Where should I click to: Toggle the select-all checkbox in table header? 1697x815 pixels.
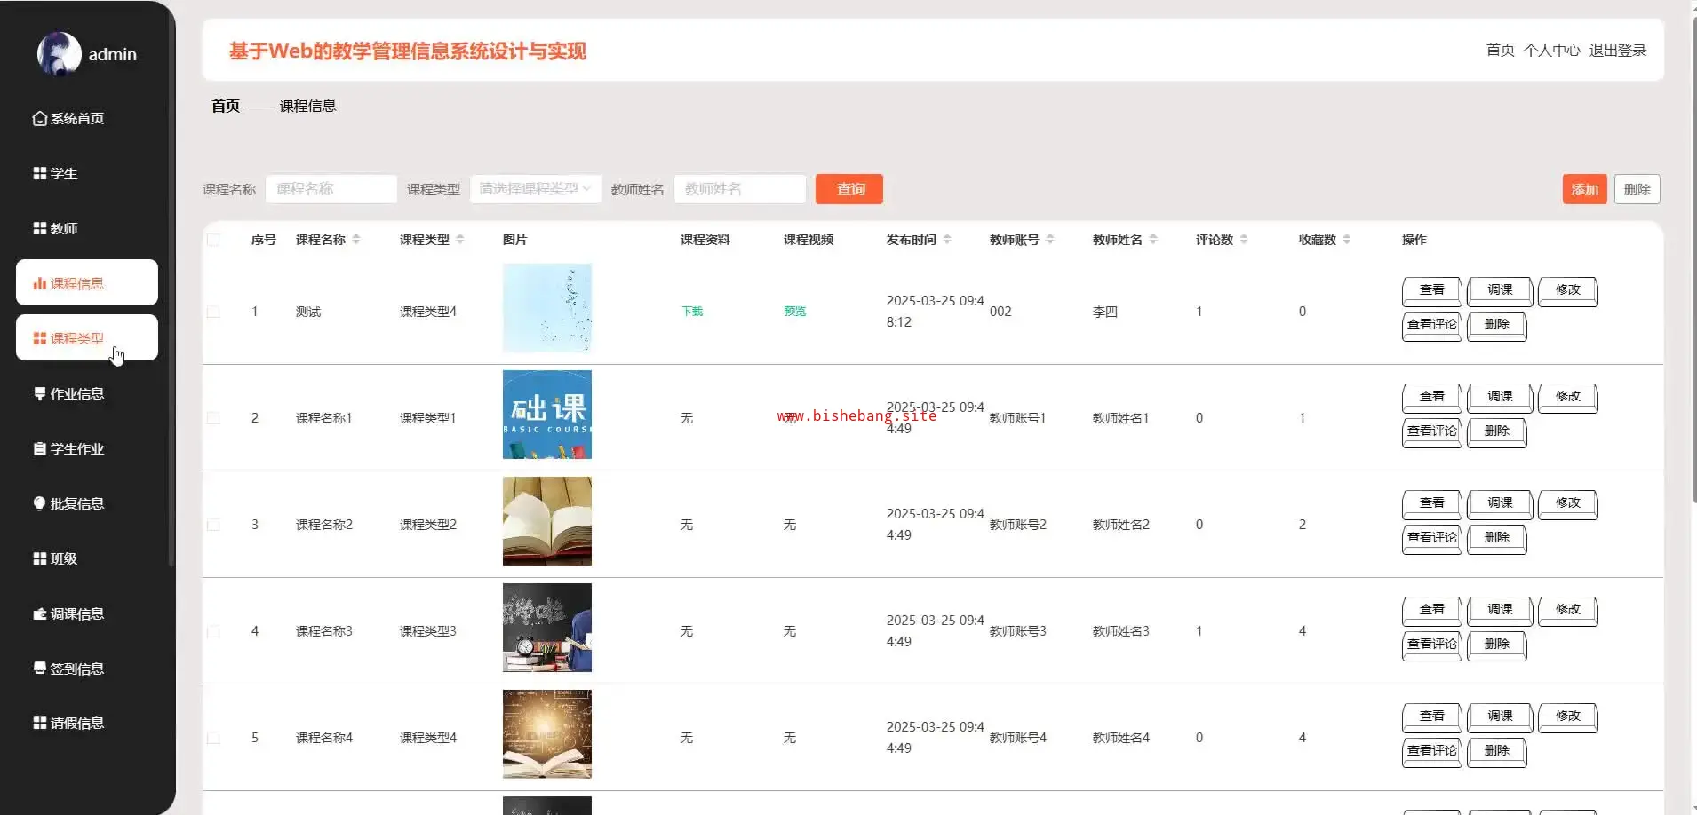pyautogui.click(x=213, y=240)
